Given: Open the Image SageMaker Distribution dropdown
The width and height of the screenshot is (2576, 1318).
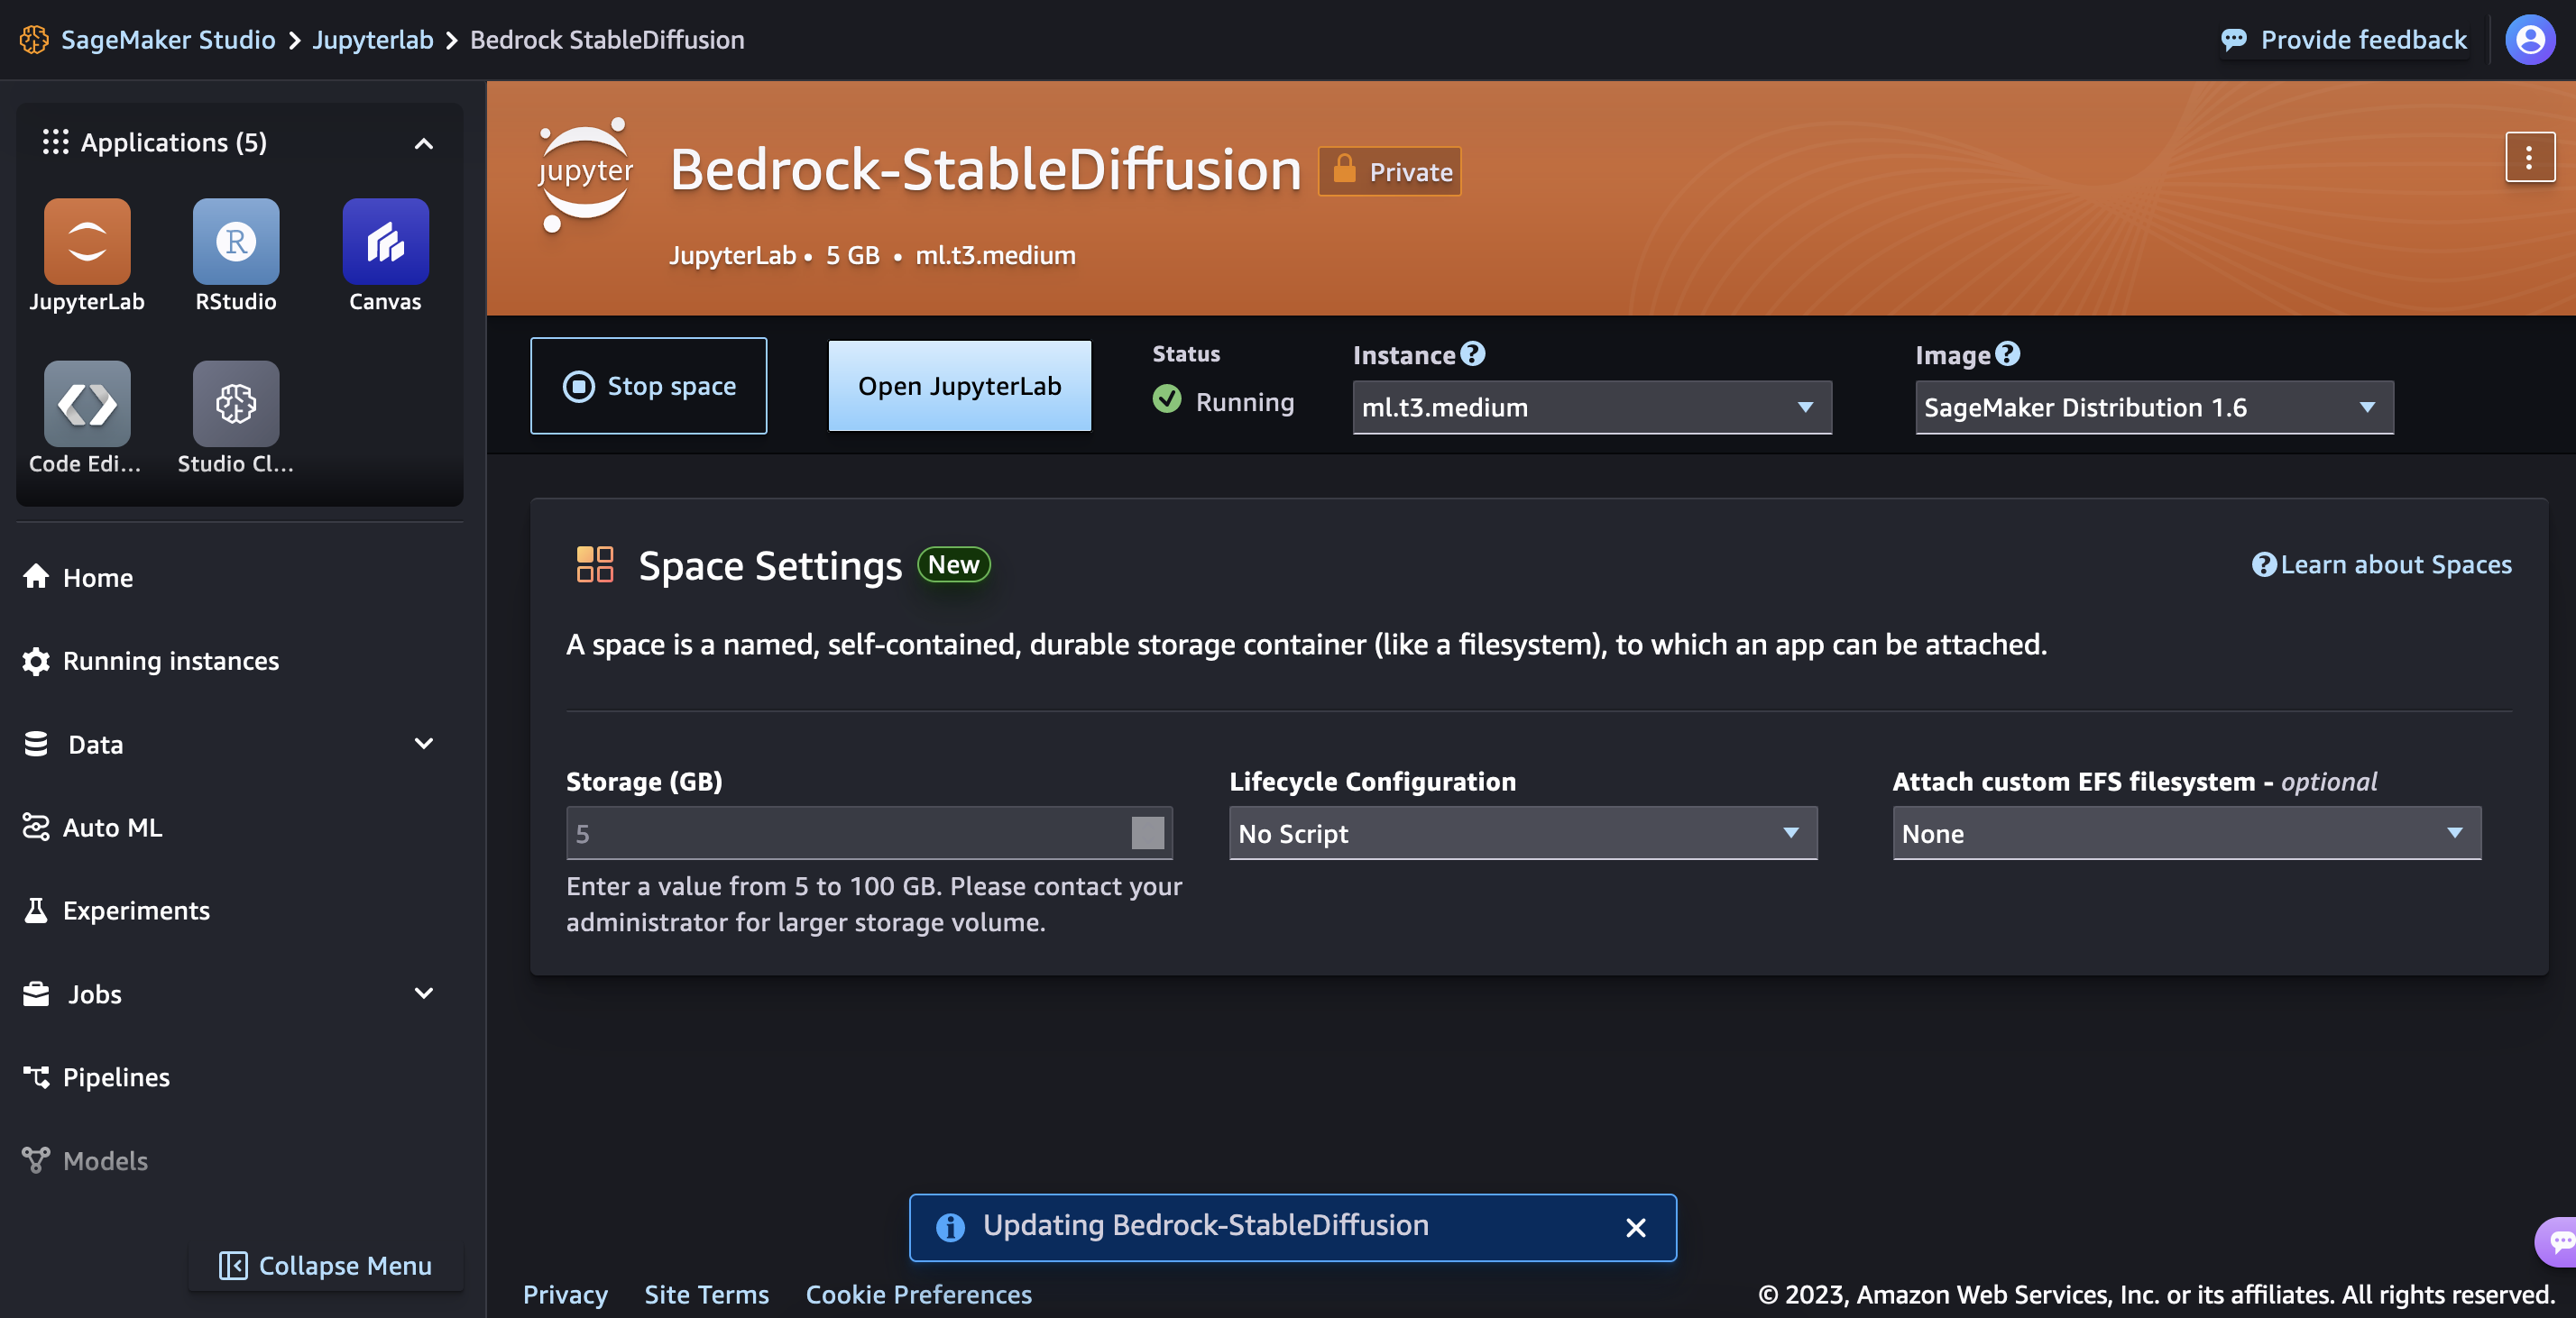Looking at the screenshot, I should click(2154, 407).
